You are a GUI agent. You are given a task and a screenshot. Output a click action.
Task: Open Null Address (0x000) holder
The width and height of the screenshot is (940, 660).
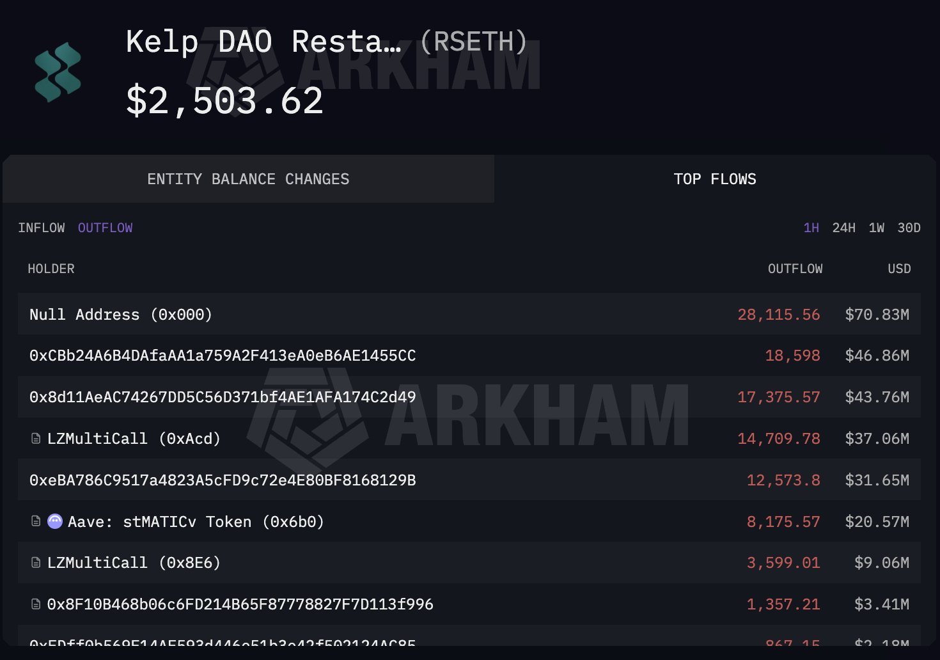(121, 315)
